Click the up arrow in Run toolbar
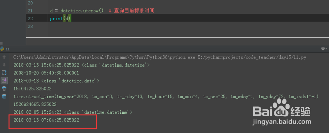This screenshot has width=329, height=133. pyautogui.click(x=4, y=57)
